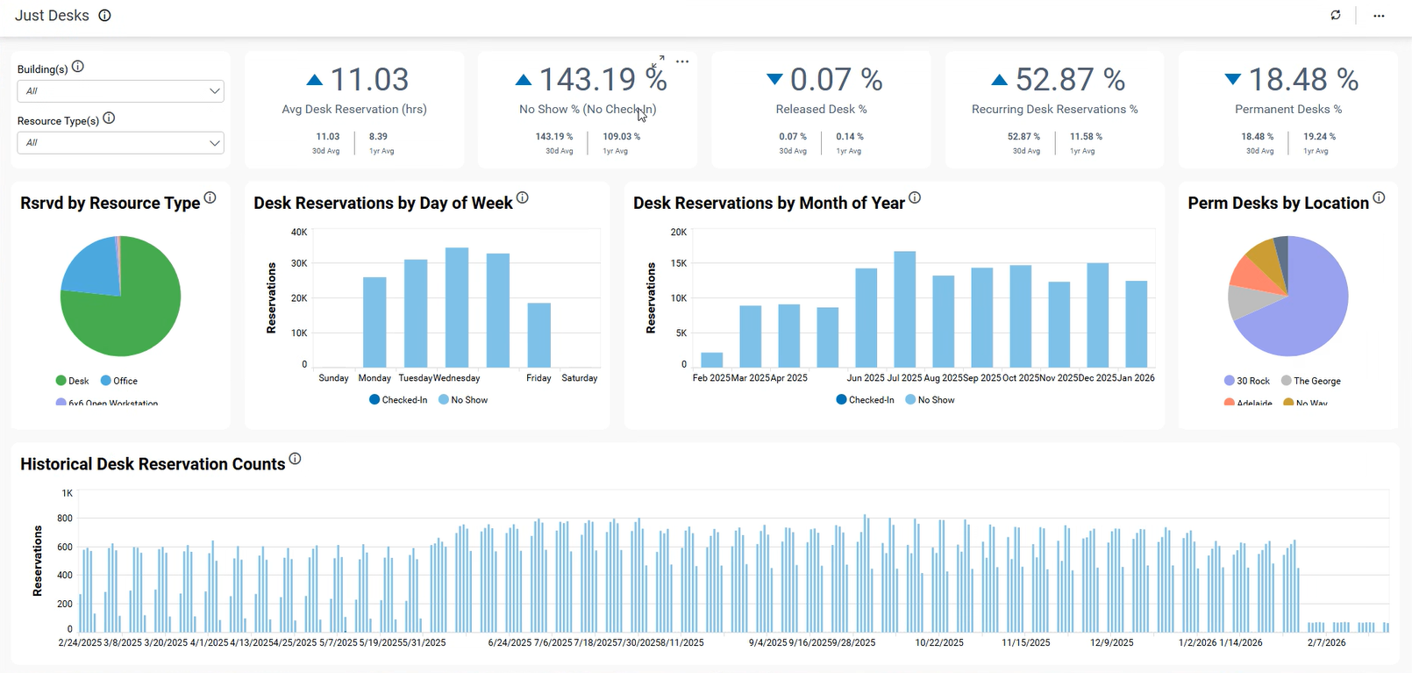Toggle The George in location legend
This screenshot has height=673, width=1412.
pyautogui.click(x=1311, y=381)
